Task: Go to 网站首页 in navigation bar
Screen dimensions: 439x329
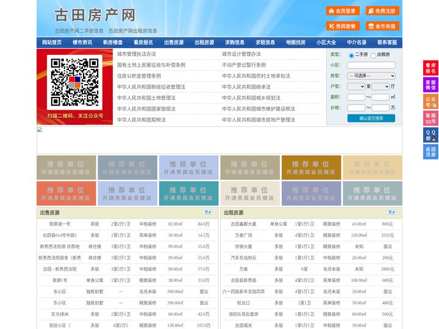Action: 52,43
